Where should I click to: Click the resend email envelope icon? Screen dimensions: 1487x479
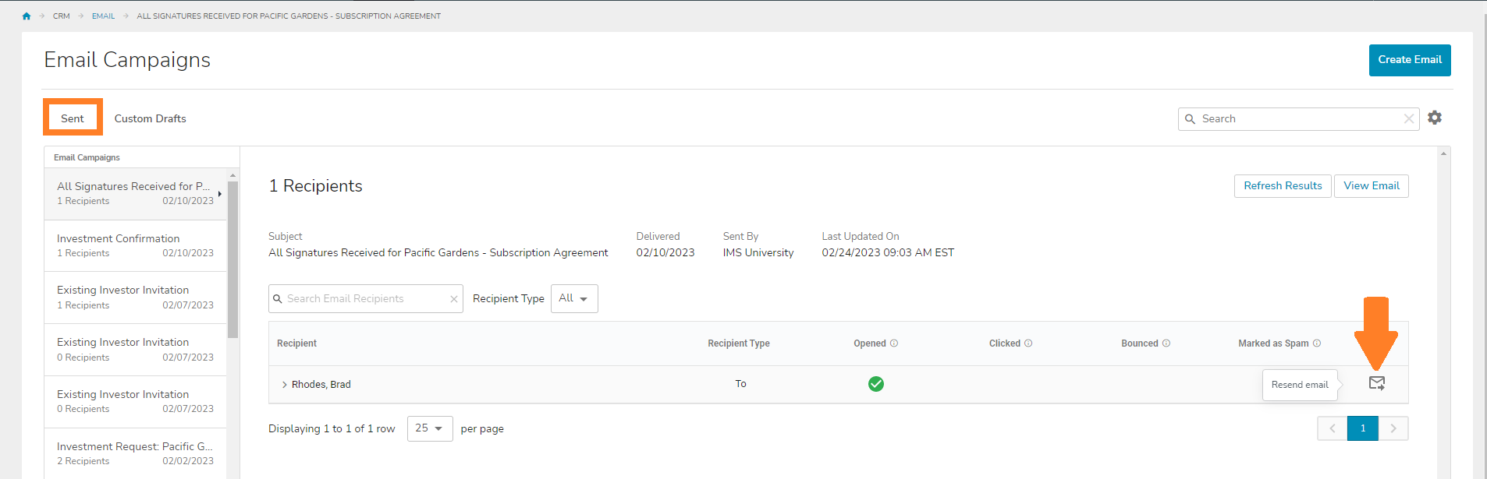[x=1377, y=383]
